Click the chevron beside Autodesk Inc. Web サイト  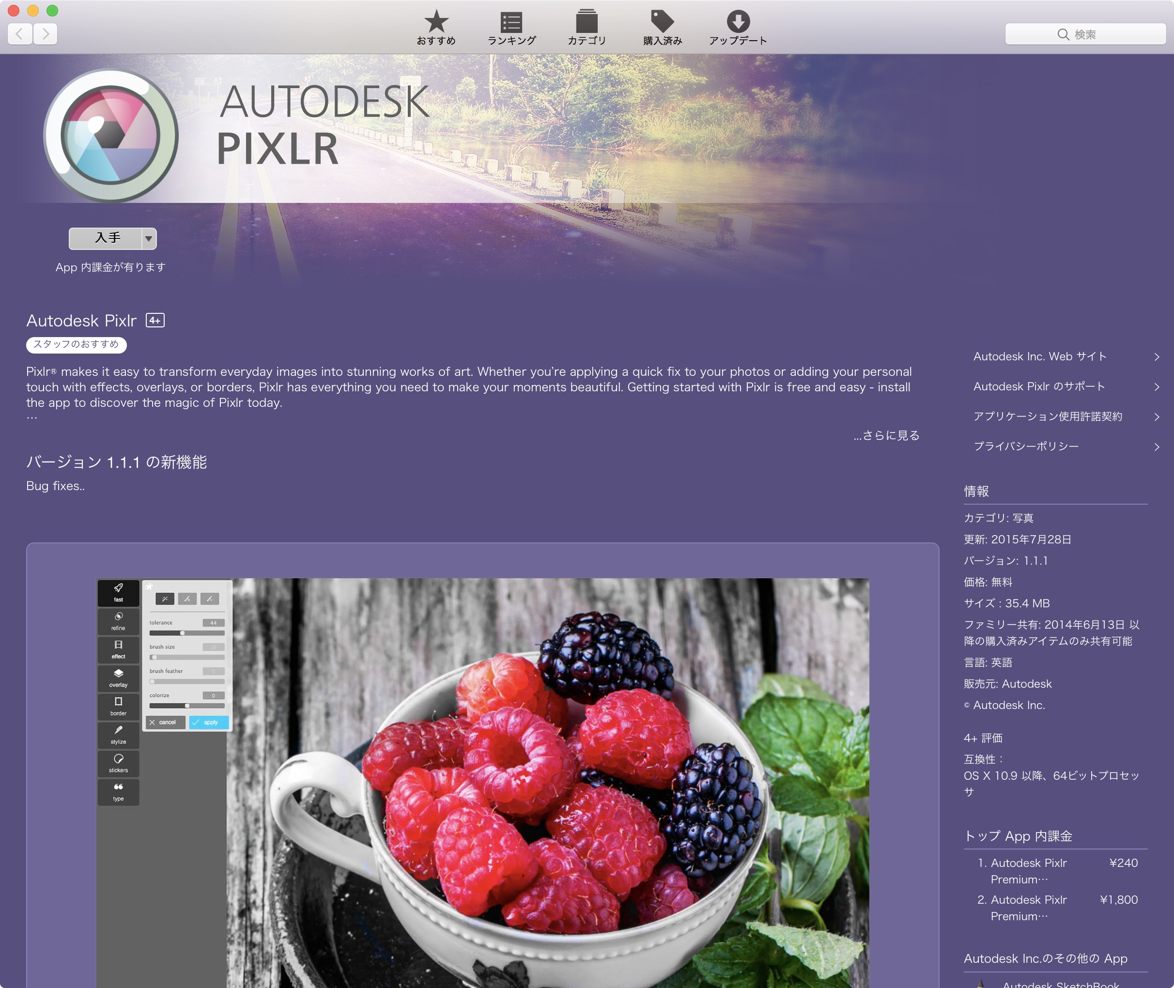(x=1157, y=357)
